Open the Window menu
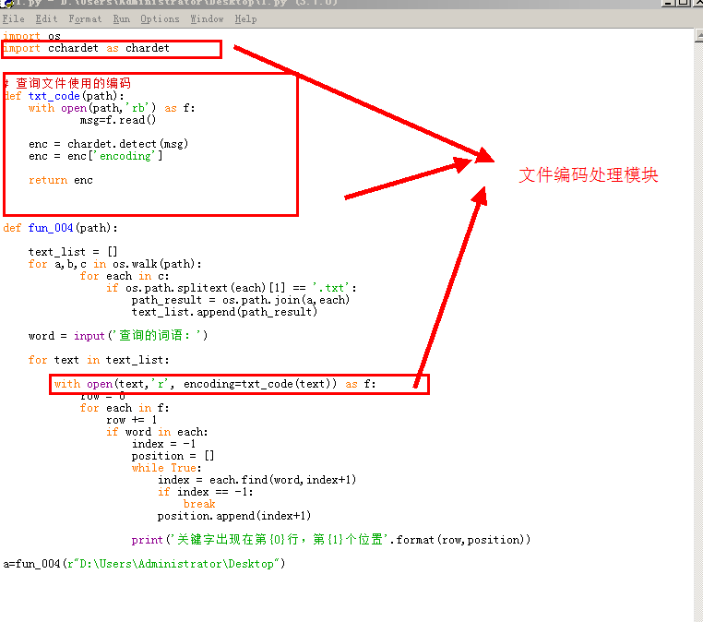The image size is (703, 622). click(208, 19)
